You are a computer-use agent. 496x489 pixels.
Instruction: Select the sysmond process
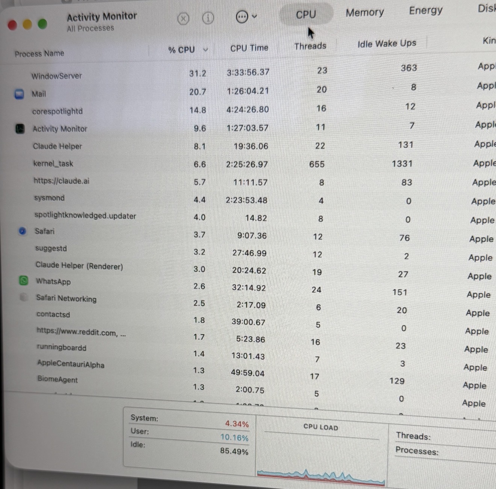(x=49, y=198)
